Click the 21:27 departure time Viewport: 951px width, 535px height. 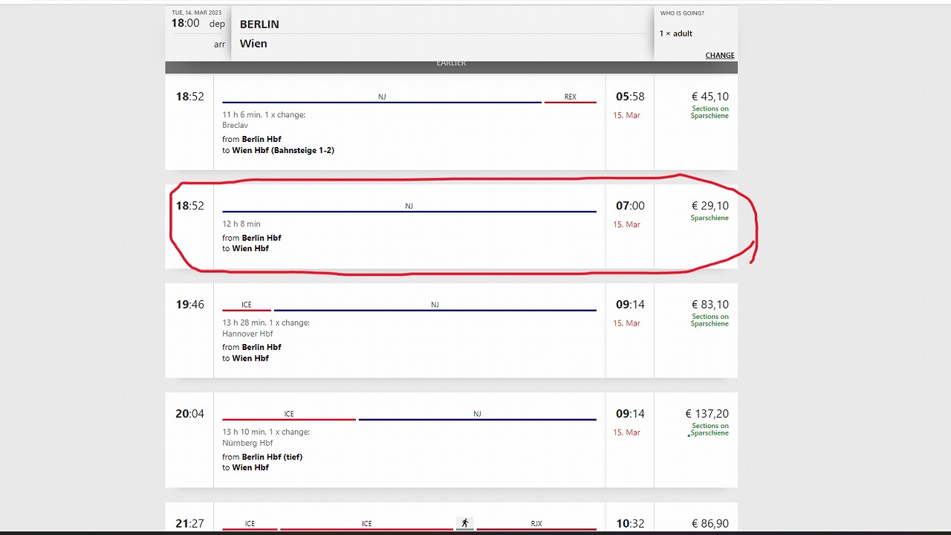click(x=189, y=523)
